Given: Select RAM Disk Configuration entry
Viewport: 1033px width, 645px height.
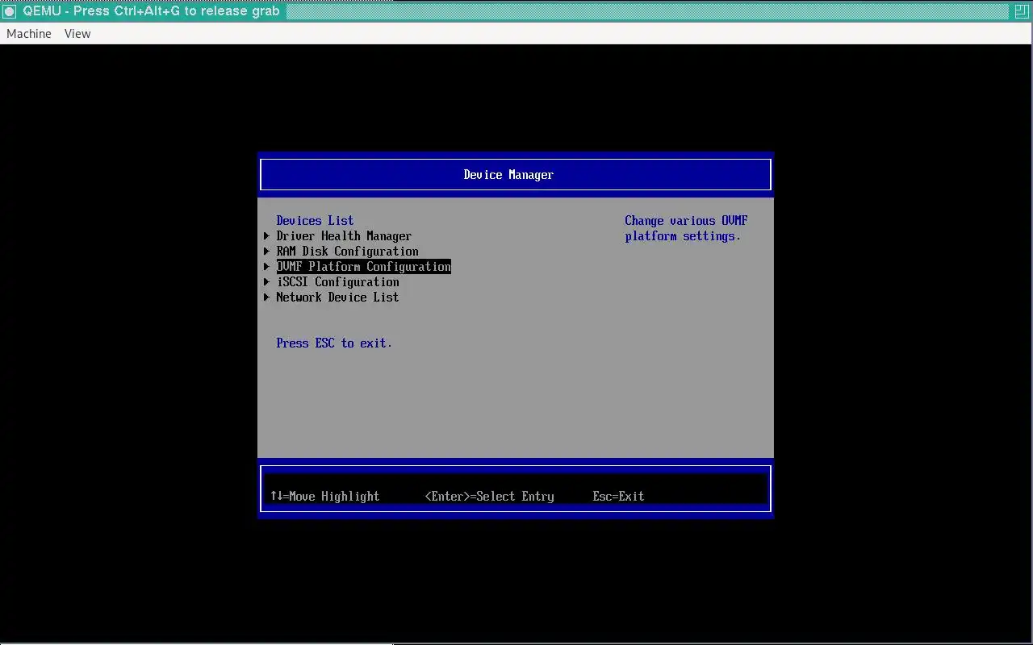Looking at the screenshot, I should pos(347,252).
